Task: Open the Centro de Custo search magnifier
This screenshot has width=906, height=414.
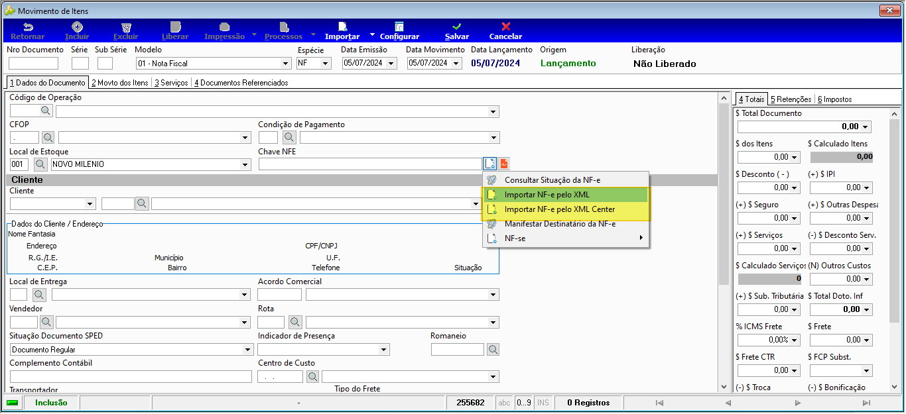Action: tap(313, 376)
